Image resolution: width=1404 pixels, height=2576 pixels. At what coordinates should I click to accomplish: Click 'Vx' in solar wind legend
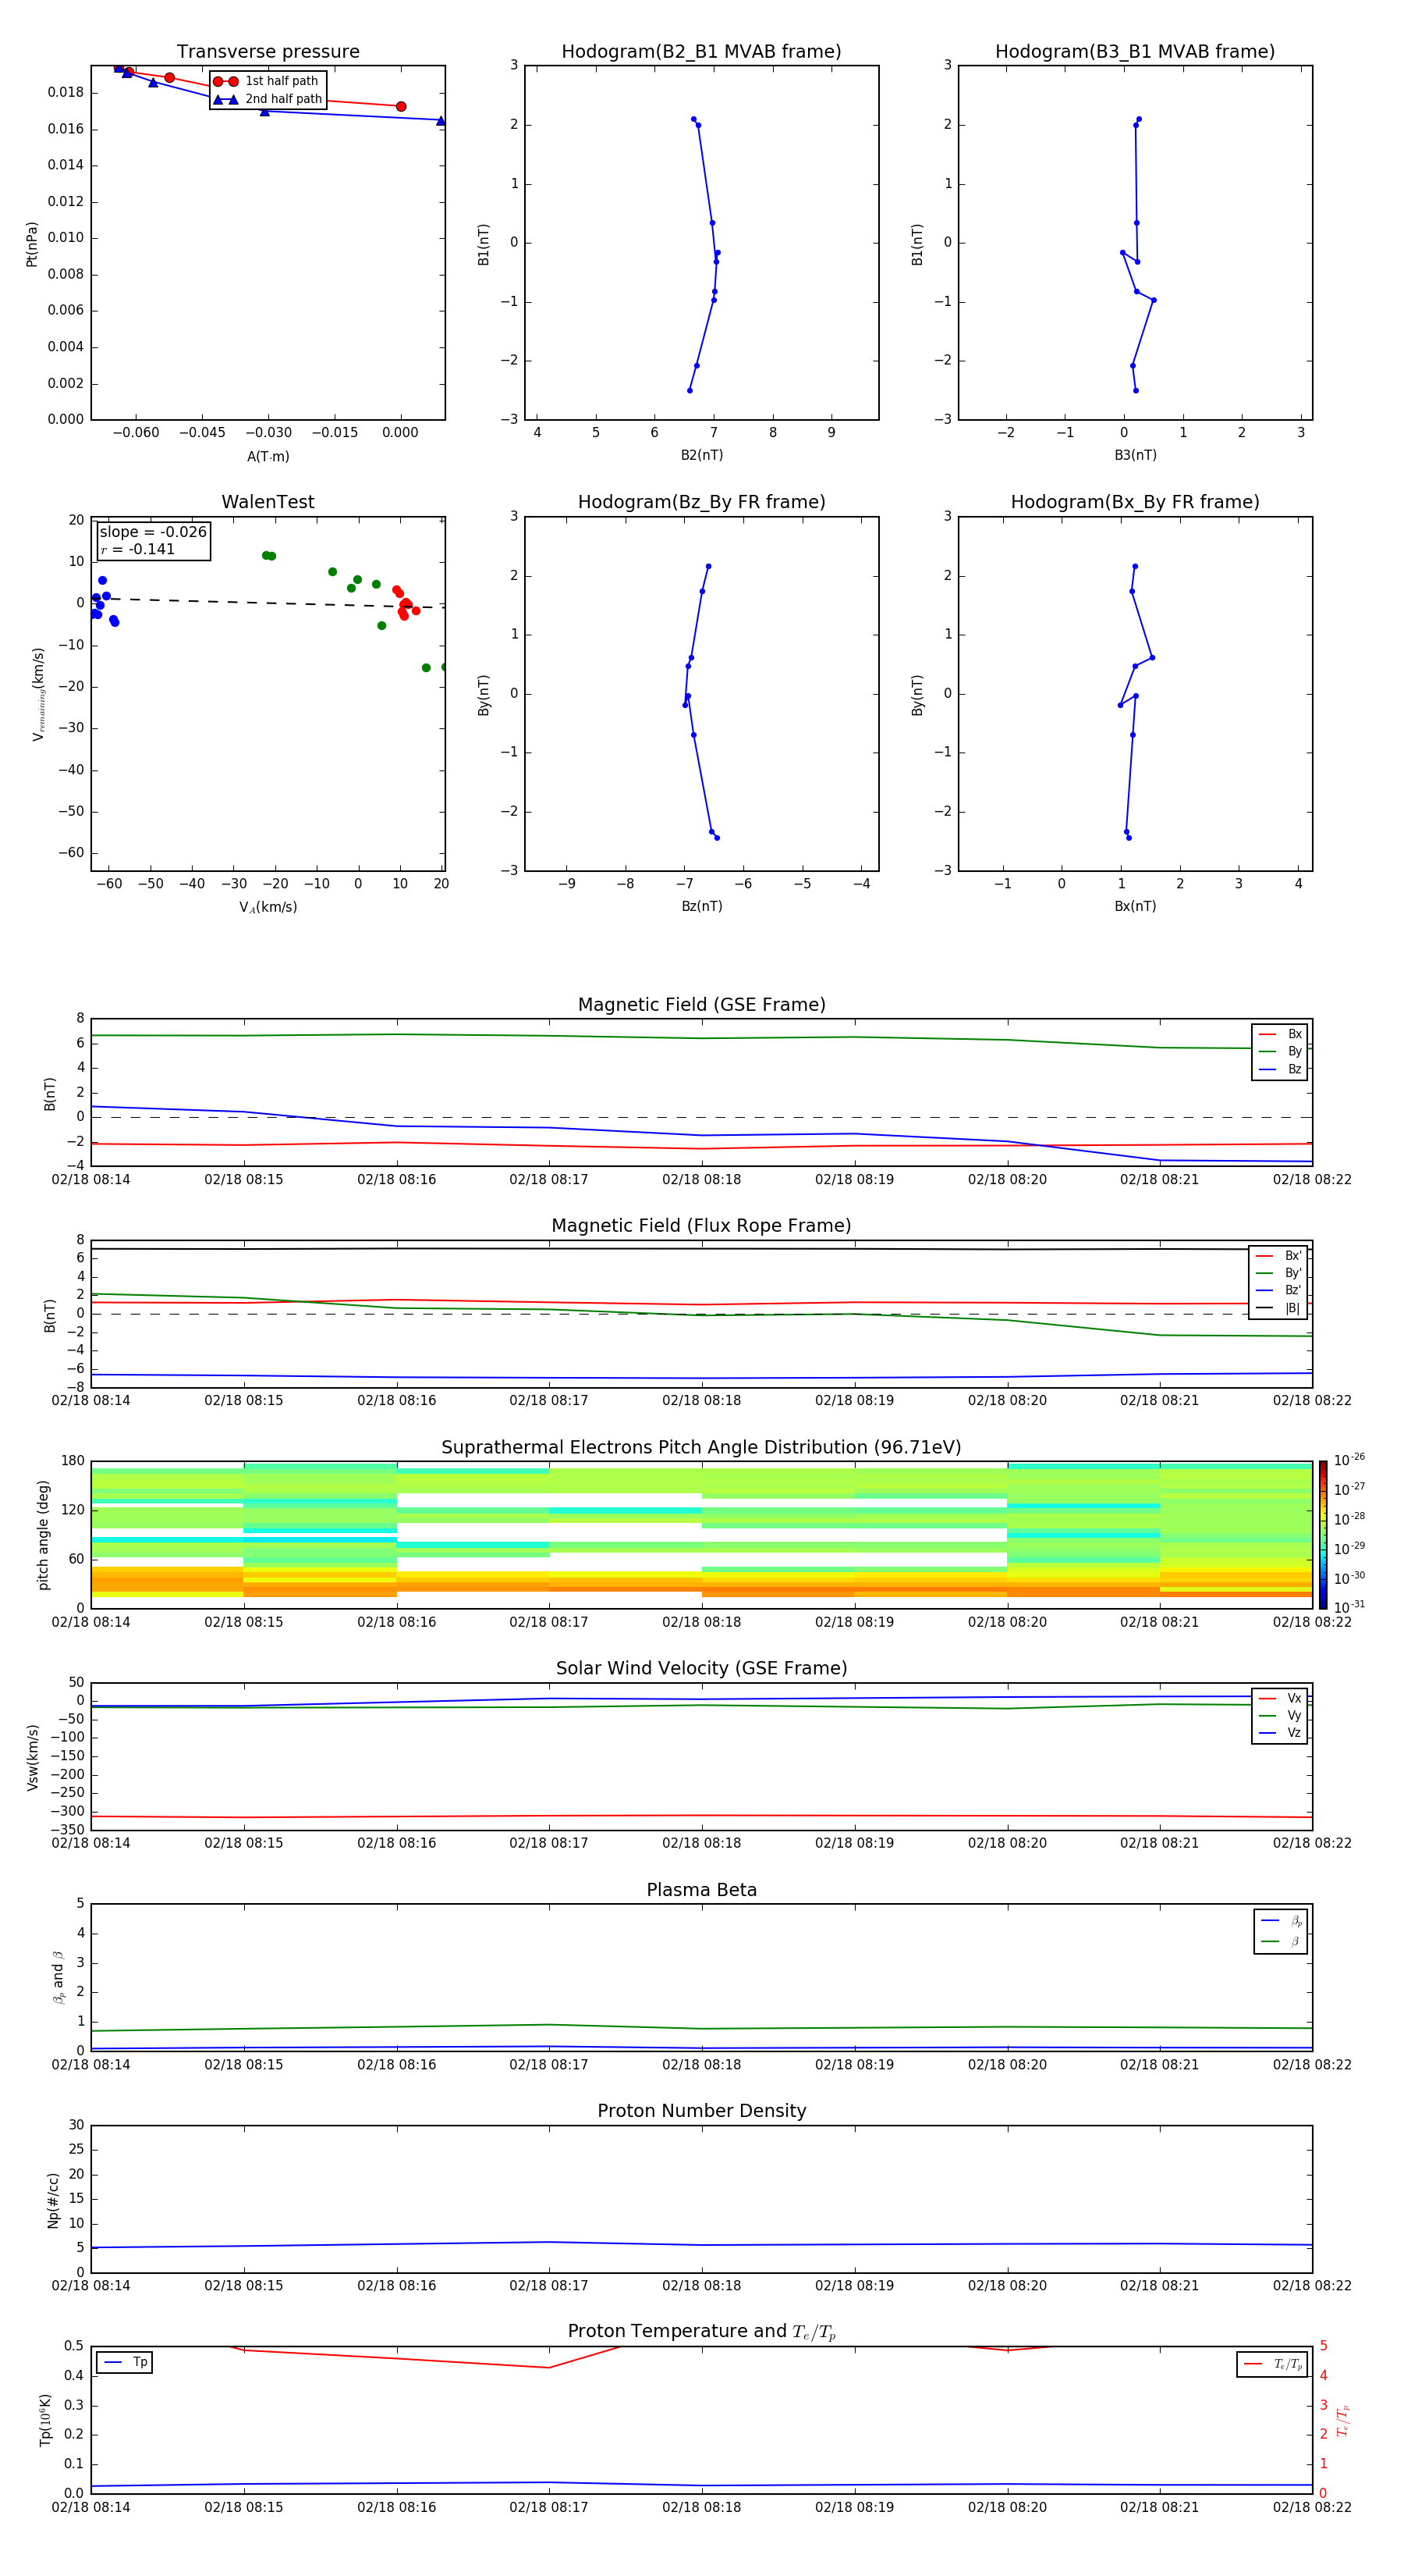(x=1280, y=1699)
